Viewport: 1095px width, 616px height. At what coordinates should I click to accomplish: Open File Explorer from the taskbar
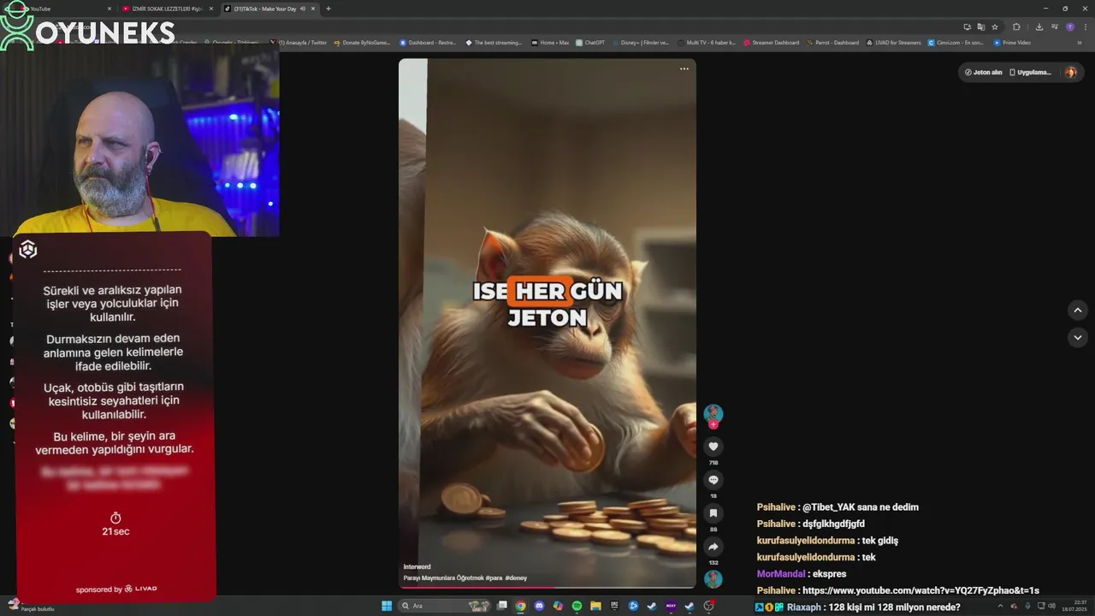click(x=595, y=606)
